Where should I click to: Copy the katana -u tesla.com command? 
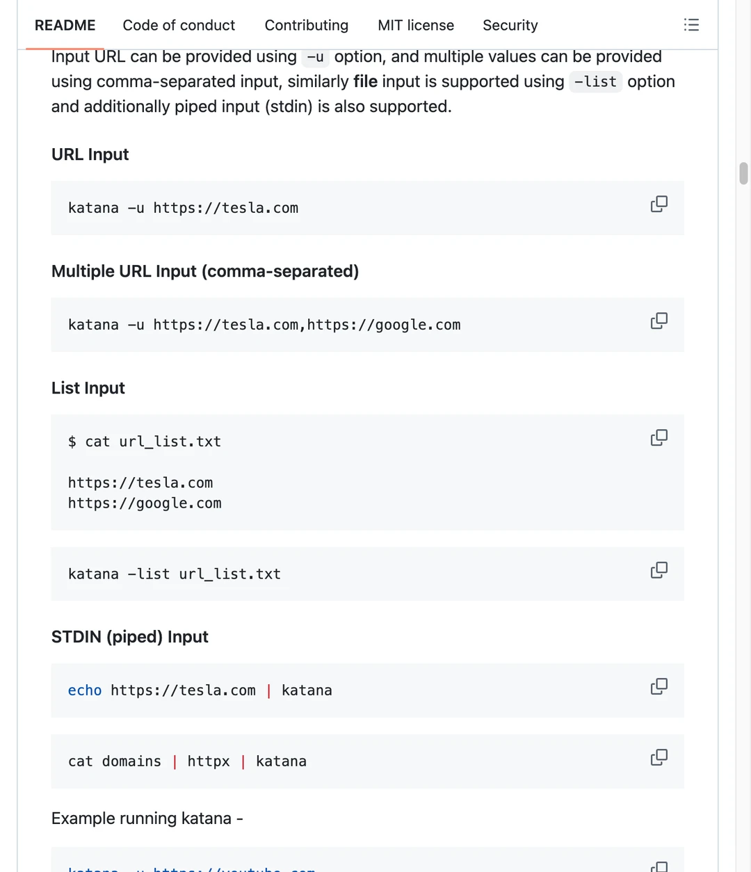click(659, 204)
